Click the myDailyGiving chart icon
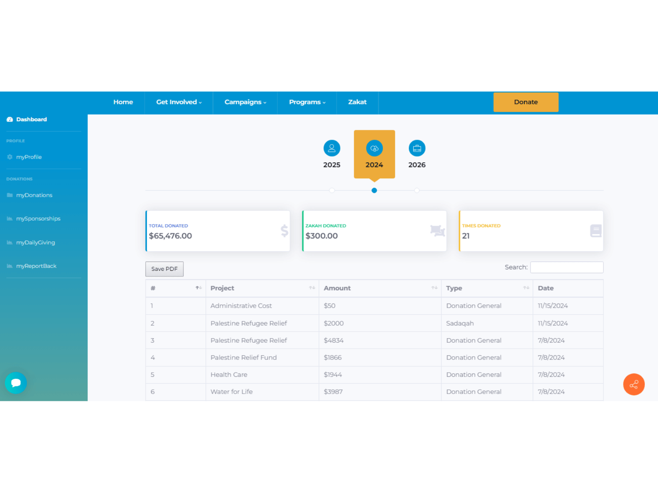This screenshot has height=493, width=658. [x=10, y=242]
